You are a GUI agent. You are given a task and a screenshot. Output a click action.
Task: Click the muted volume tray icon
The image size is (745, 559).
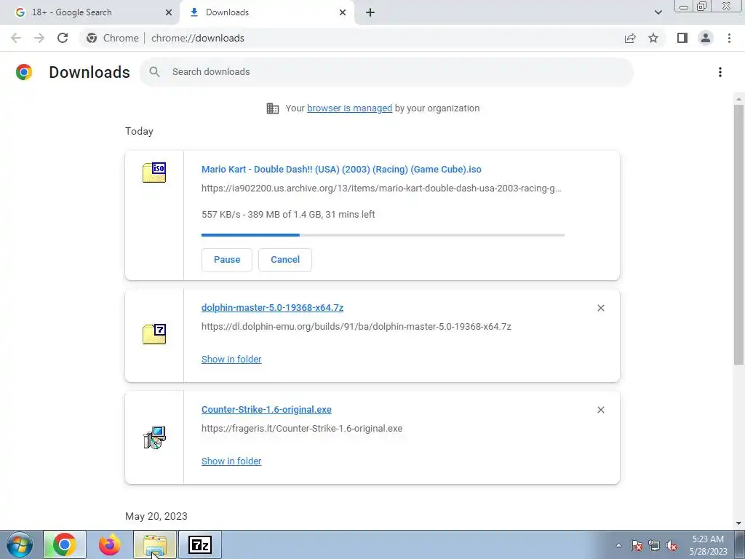[672, 545]
